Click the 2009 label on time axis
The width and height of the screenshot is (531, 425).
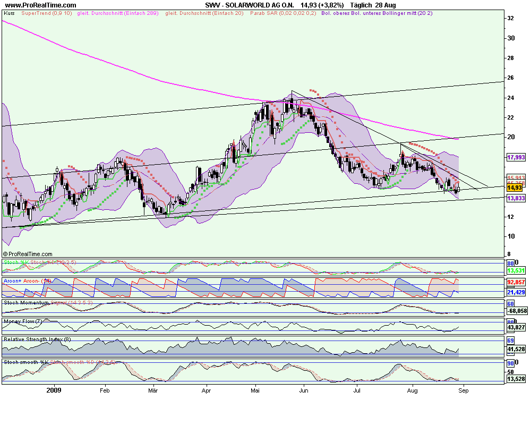pyautogui.click(x=54, y=390)
